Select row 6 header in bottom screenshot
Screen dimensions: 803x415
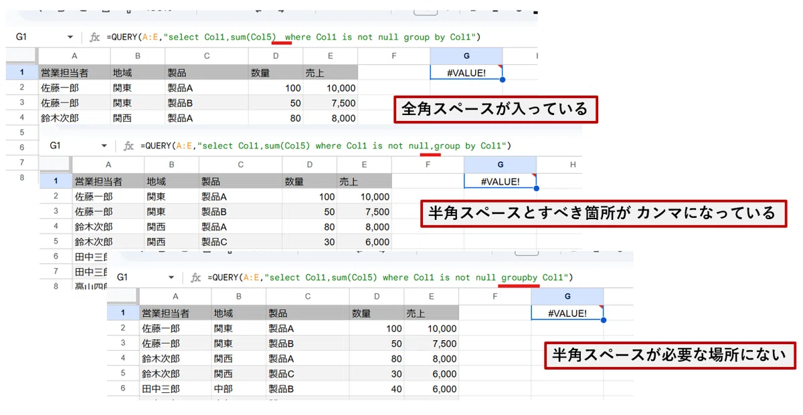(123, 388)
